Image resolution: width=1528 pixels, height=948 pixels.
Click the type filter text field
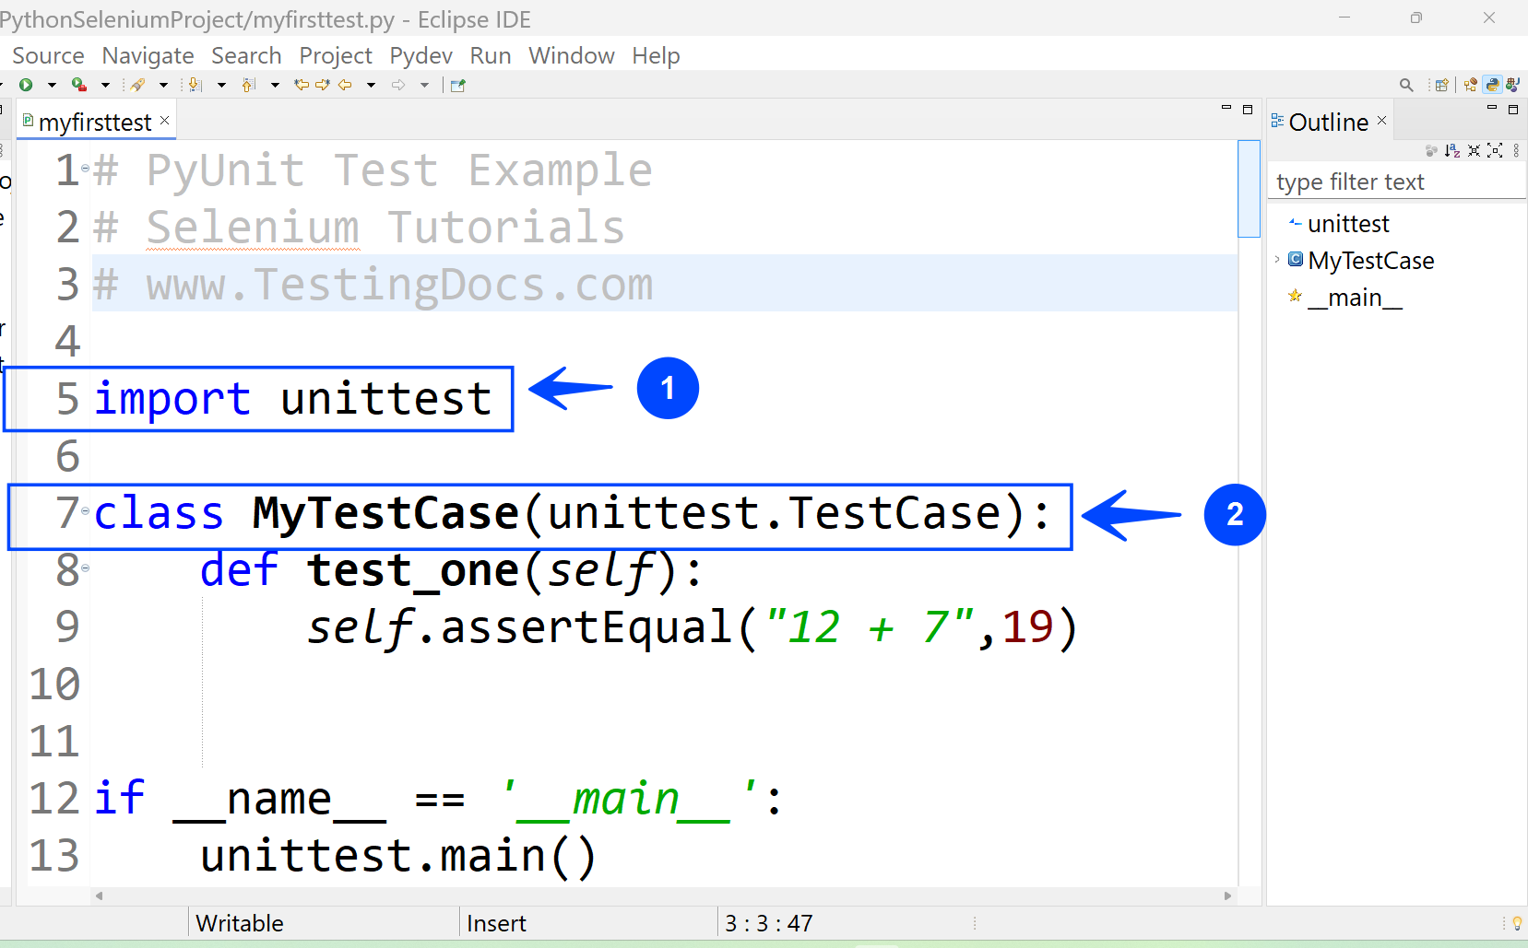coord(1392,182)
